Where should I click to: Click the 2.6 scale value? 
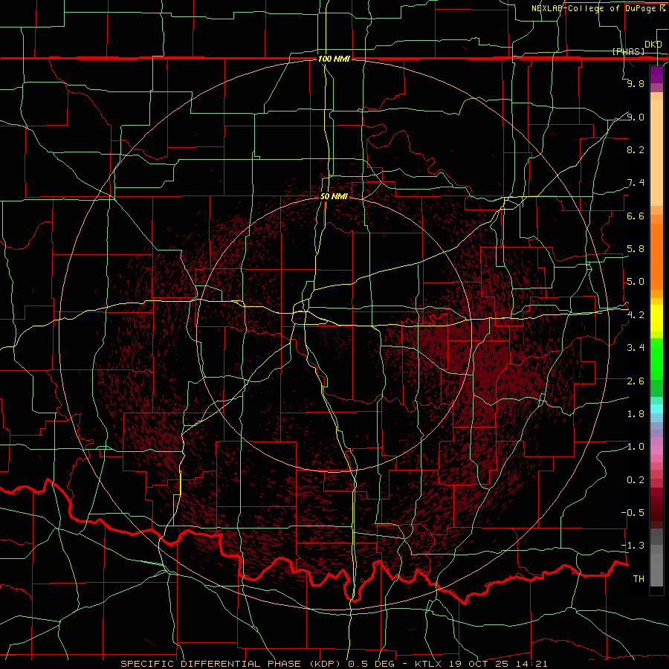(x=636, y=381)
